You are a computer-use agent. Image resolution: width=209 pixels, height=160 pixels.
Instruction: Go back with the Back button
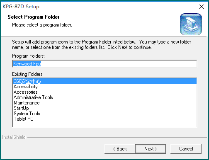point(120,149)
